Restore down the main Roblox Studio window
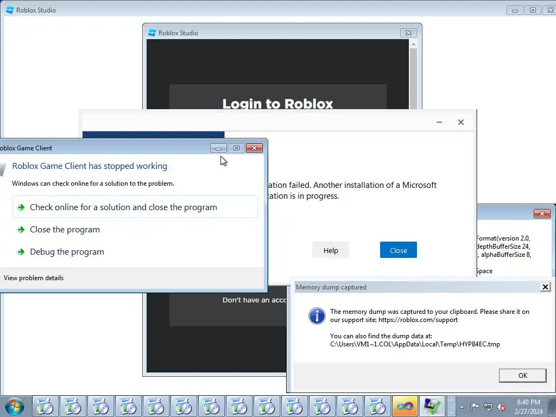This screenshot has width=556, height=417. pos(533,10)
